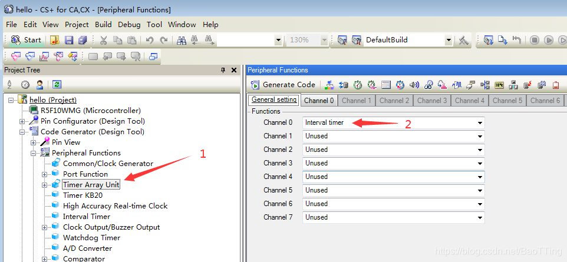
Task: Open the DefaultBuild mode dropdown
Action: click(449, 40)
